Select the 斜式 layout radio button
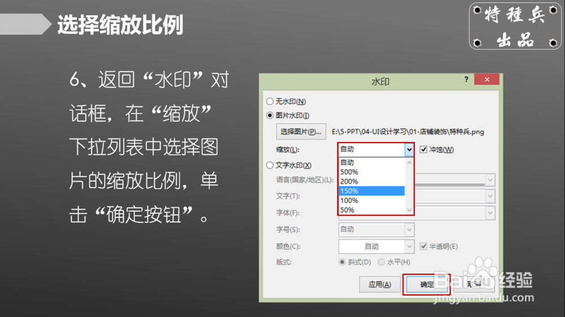 coord(342,262)
